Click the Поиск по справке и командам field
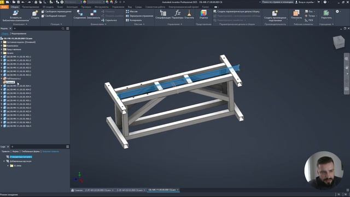 pos(277,2)
